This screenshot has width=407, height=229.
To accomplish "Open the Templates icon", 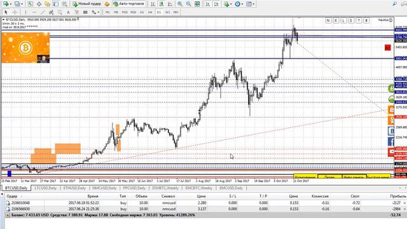I will 249,4.
